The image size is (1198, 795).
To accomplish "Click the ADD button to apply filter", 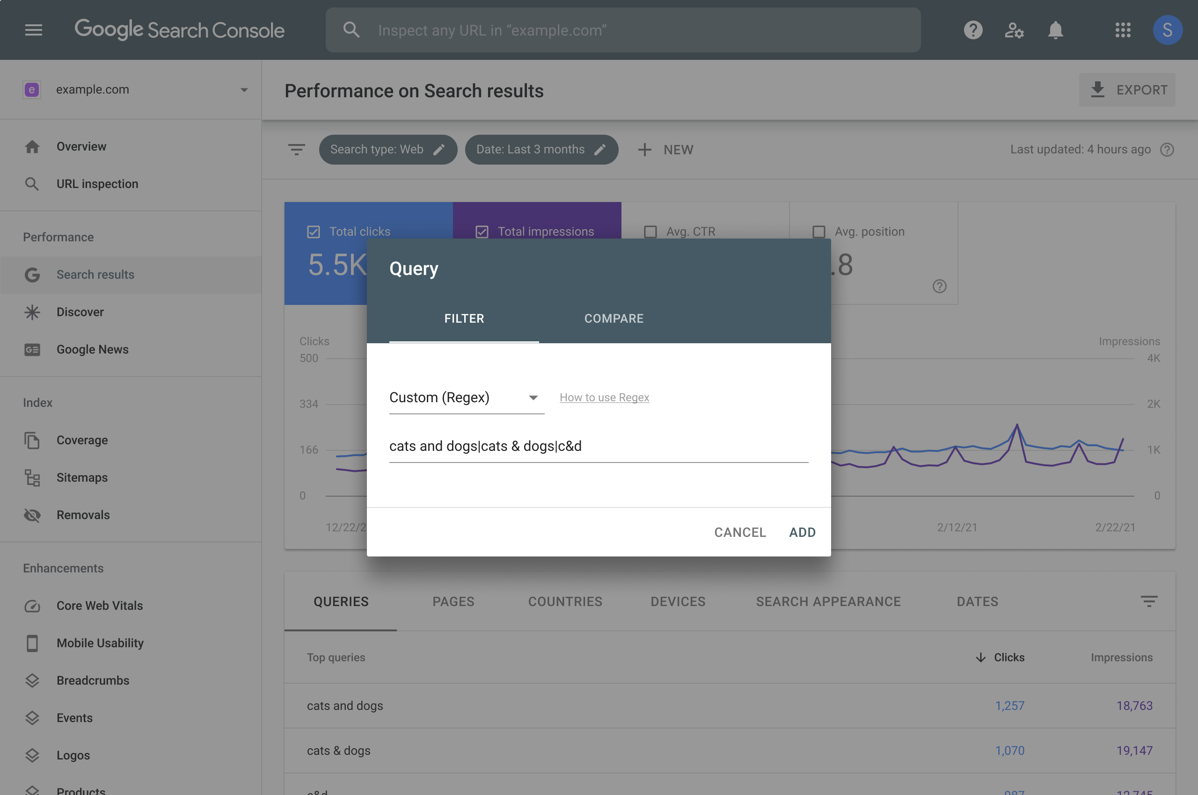I will coord(802,531).
